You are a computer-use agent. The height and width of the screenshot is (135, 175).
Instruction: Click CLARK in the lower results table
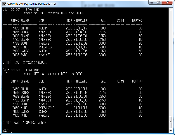[x=25, y=100]
